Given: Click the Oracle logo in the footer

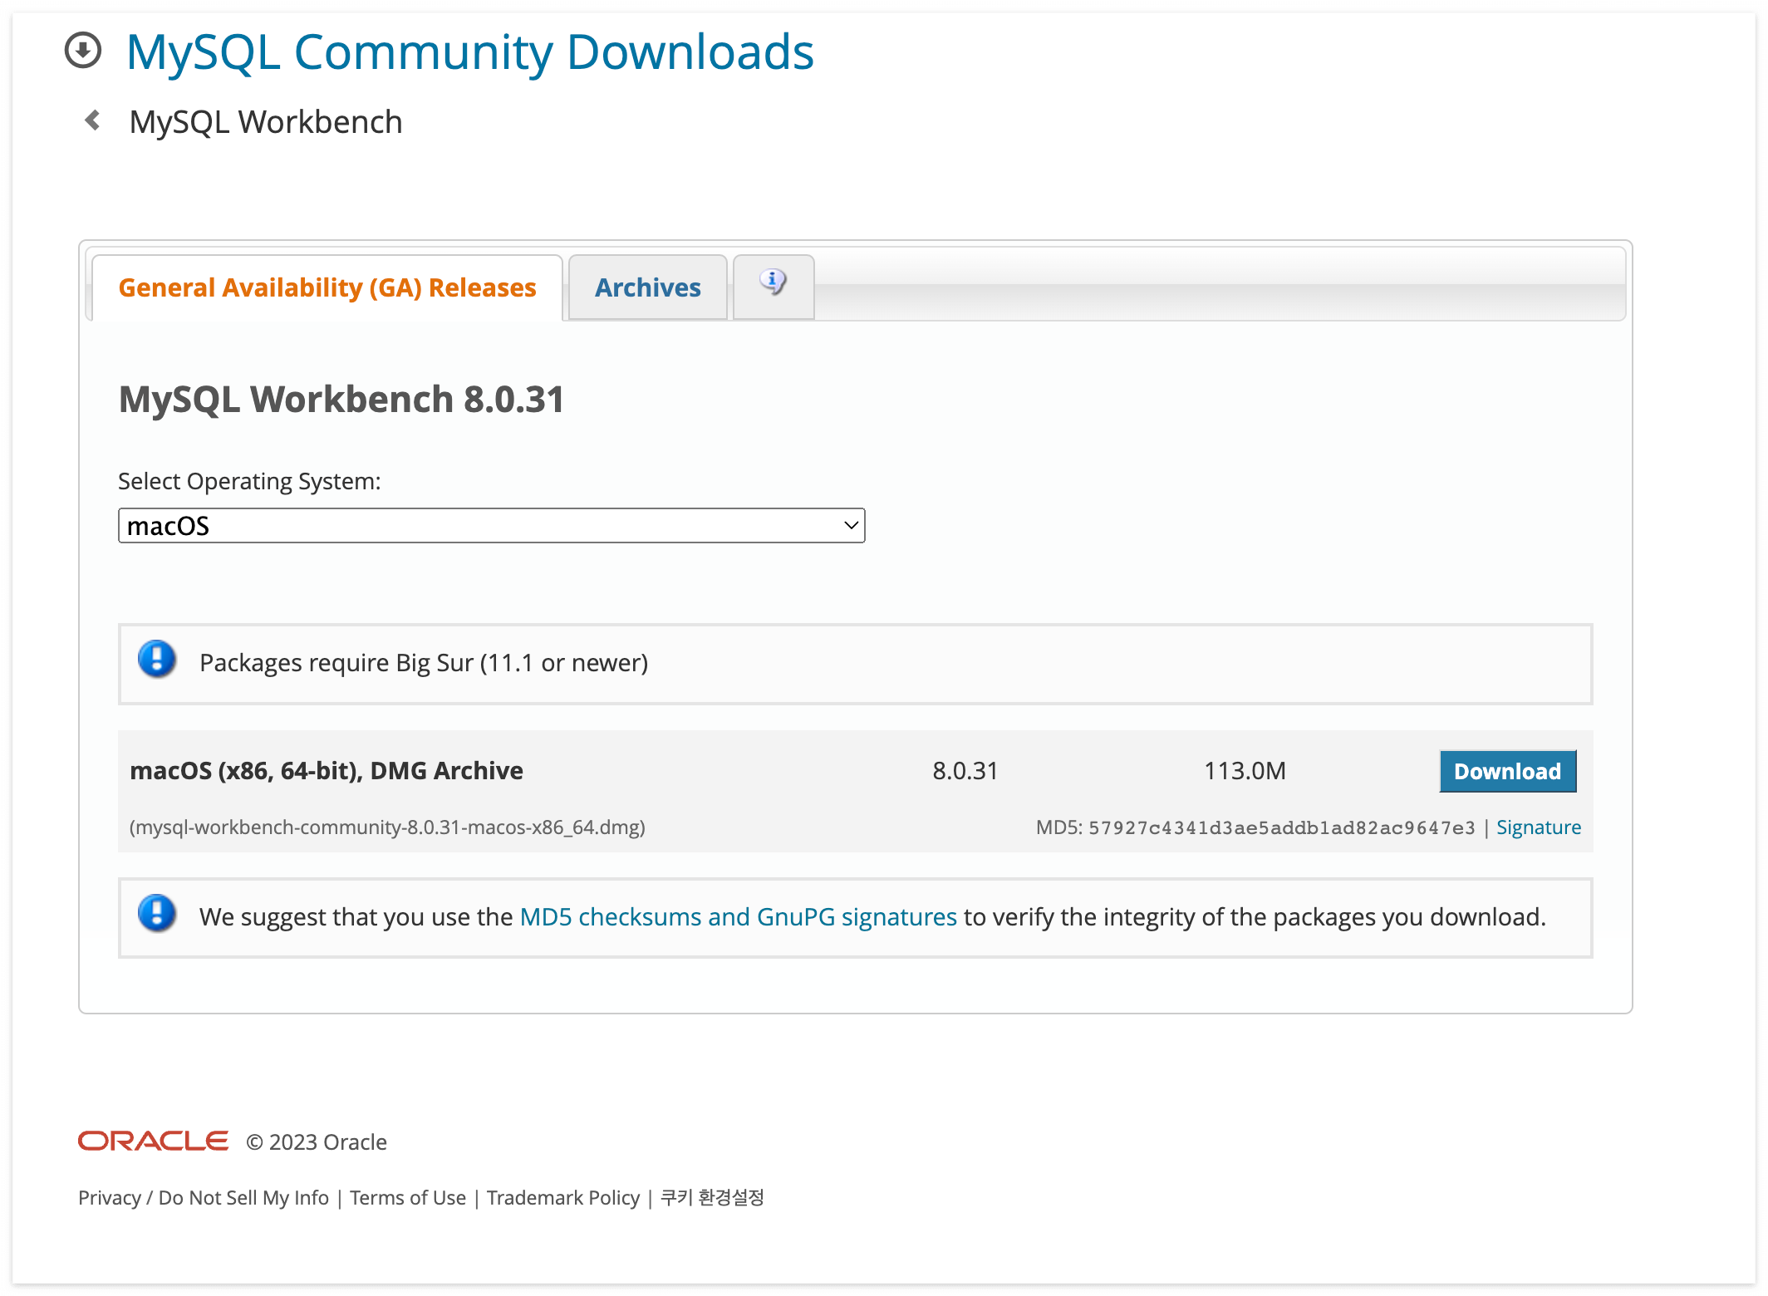Looking at the screenshot, I should (x=153, y=1141).
